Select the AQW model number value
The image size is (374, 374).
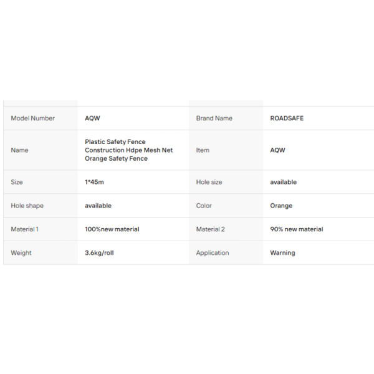tap(92, 118)
